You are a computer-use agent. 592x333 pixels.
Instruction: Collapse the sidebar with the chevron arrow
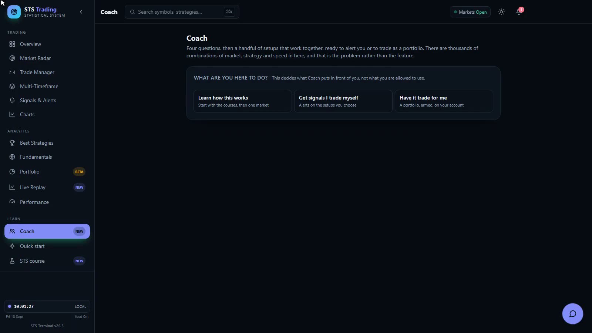coord(81,12)
